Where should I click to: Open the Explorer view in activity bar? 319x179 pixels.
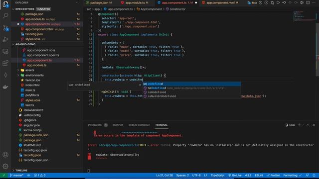point(5,4)
